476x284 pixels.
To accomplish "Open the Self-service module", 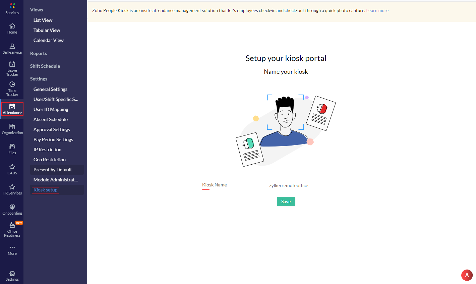I will coord(12,49).
